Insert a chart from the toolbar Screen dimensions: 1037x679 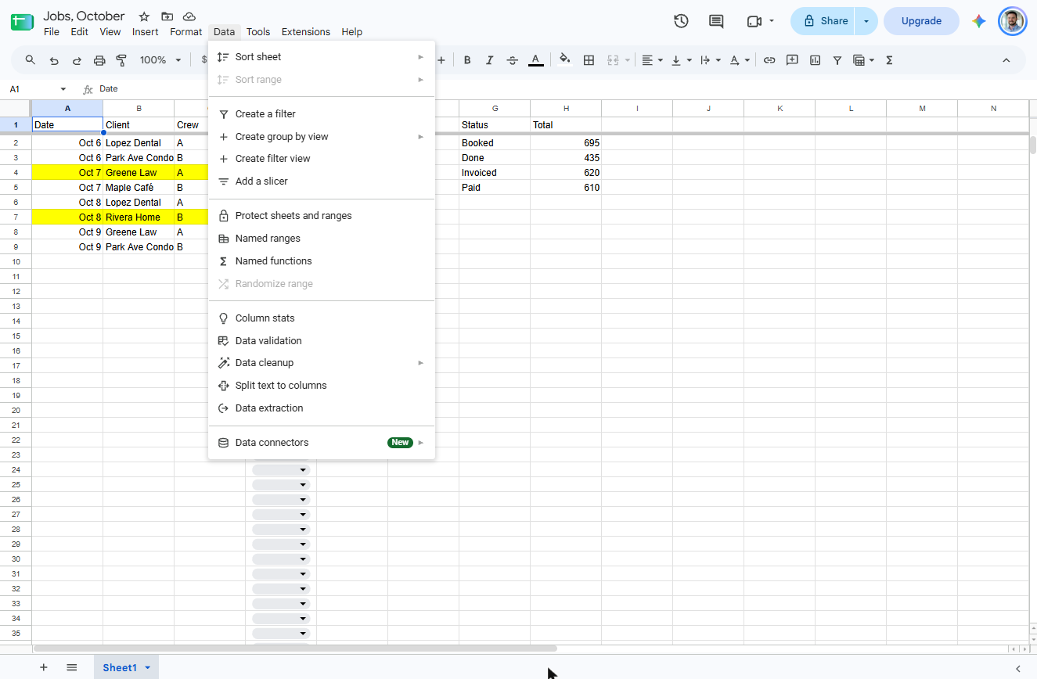coord(815,60)
